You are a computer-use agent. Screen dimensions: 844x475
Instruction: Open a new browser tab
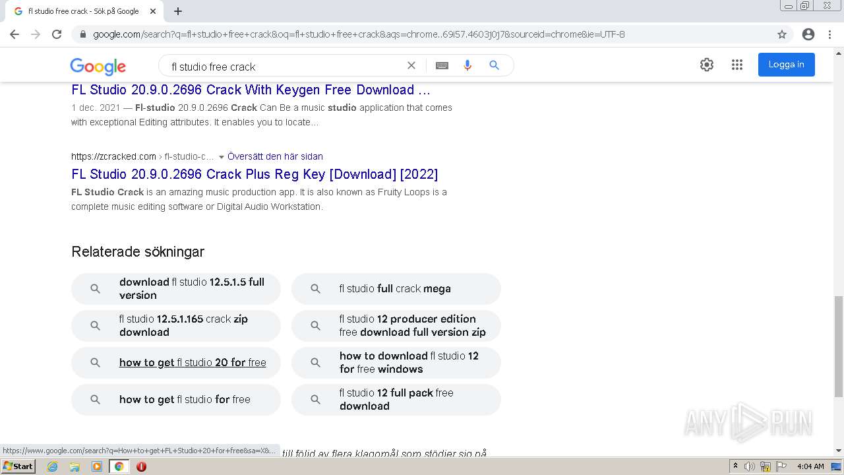[178, 11]
